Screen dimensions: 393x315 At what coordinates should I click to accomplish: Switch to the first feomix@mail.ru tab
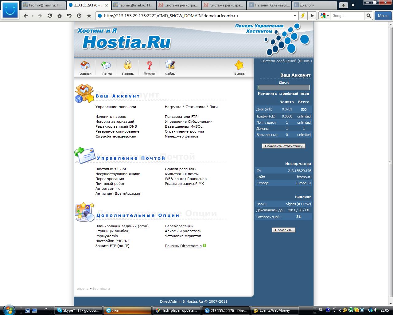[43, 5]
